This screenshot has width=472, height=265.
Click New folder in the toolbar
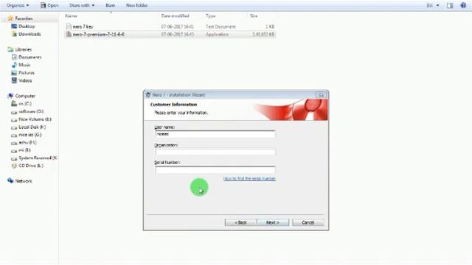tap(136, 5)
